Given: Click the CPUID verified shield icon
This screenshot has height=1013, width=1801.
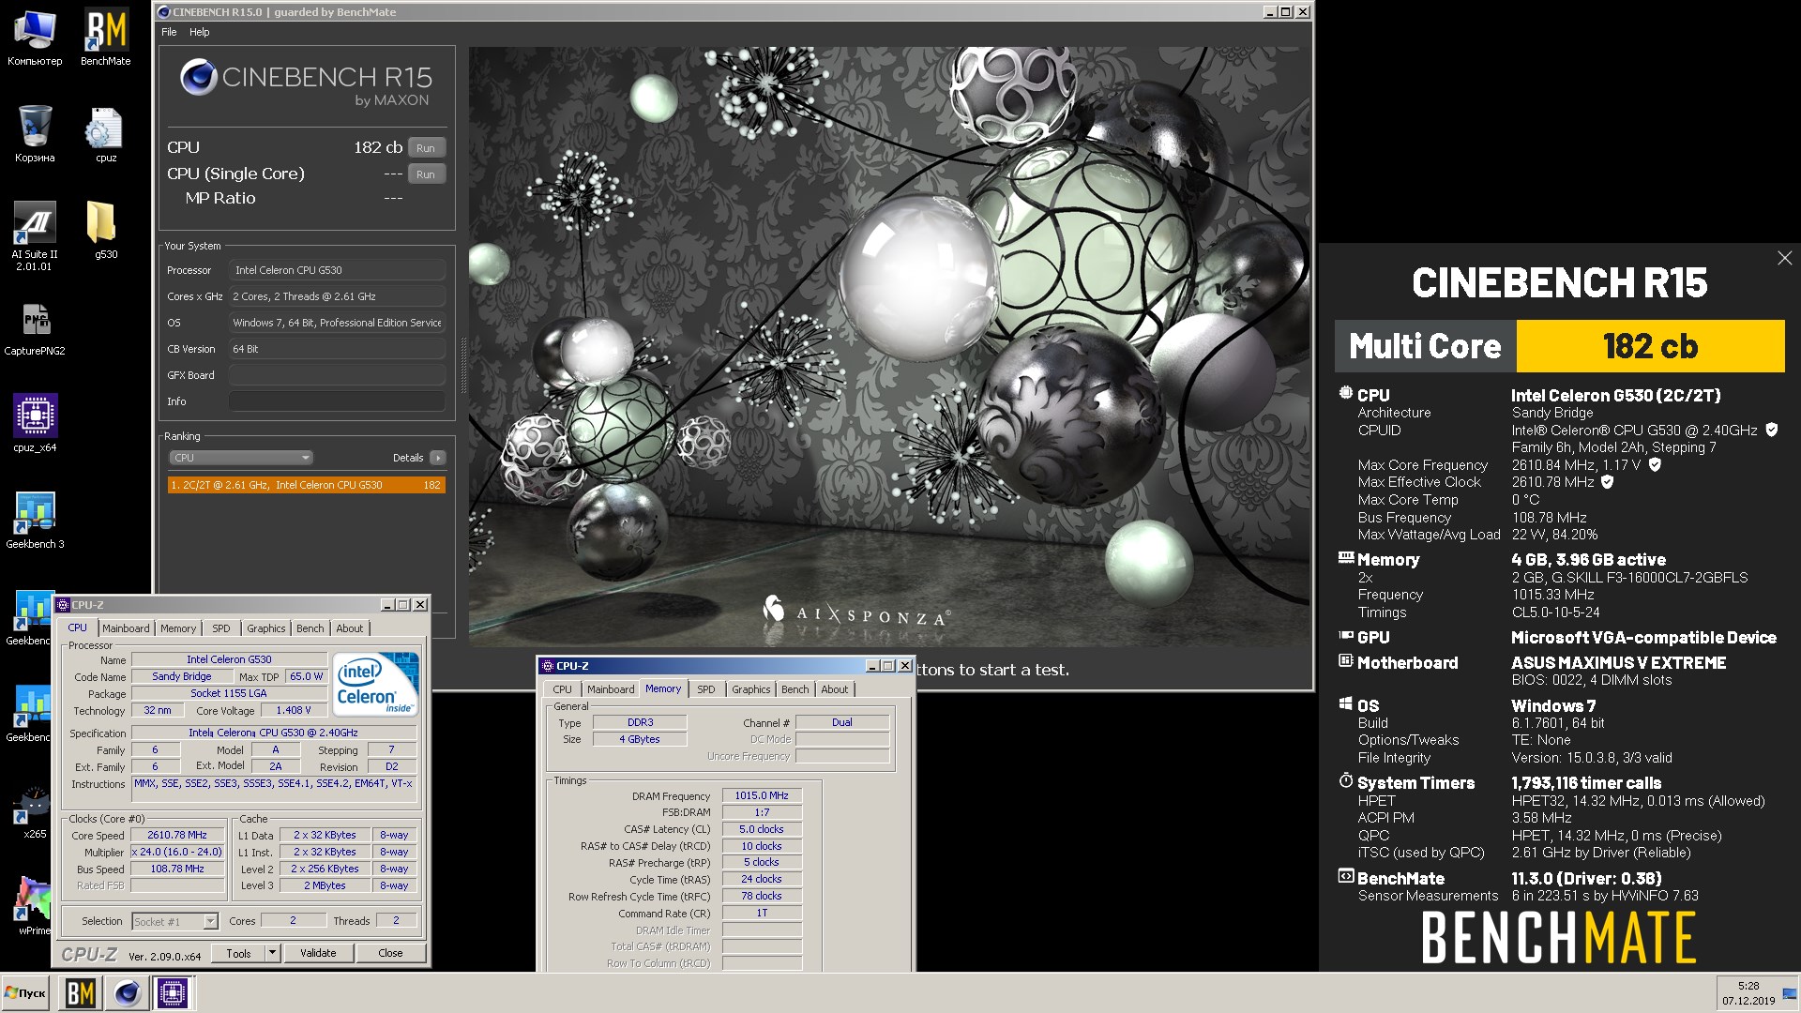Looking at the screenshot, I should click(1771, 430).
